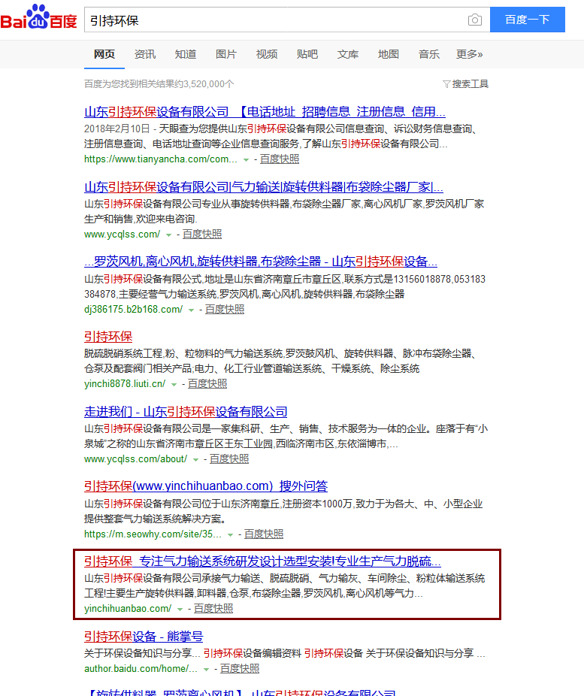The height and width of the screenshot is (696, 584).
Task: Open result 引持环保_专注气力输送系统研发设计选型安装
Action: coord(263,561)
